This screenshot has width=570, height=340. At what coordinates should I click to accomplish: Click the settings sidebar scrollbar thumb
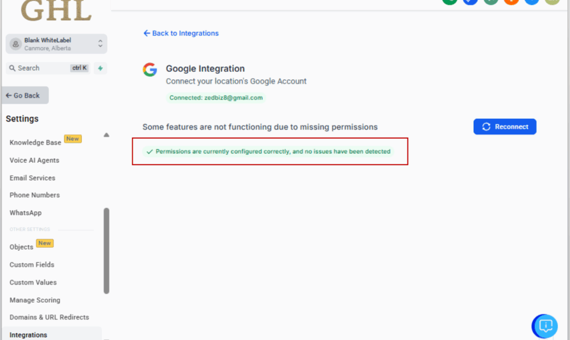[x=106, y=251]
